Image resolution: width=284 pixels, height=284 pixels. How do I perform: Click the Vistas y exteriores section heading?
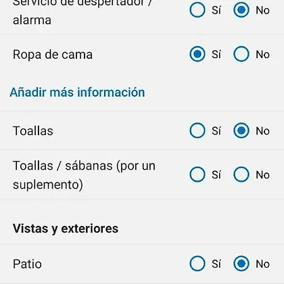click(66, 229)
